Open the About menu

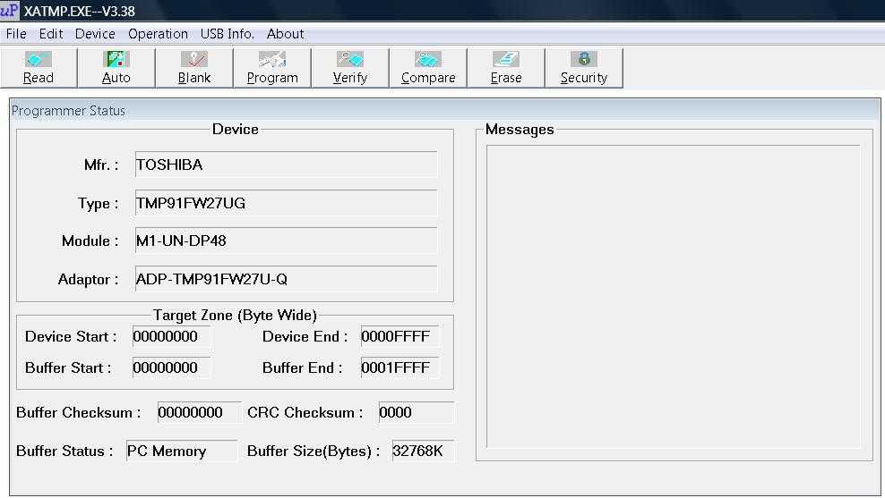[285, 34]
